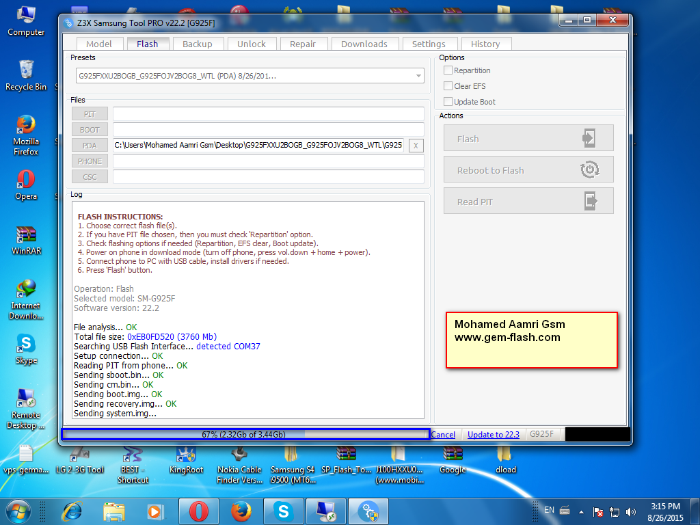Switch to the Downloads tab
The image size is (700, 525).
[x=364, y=44]
